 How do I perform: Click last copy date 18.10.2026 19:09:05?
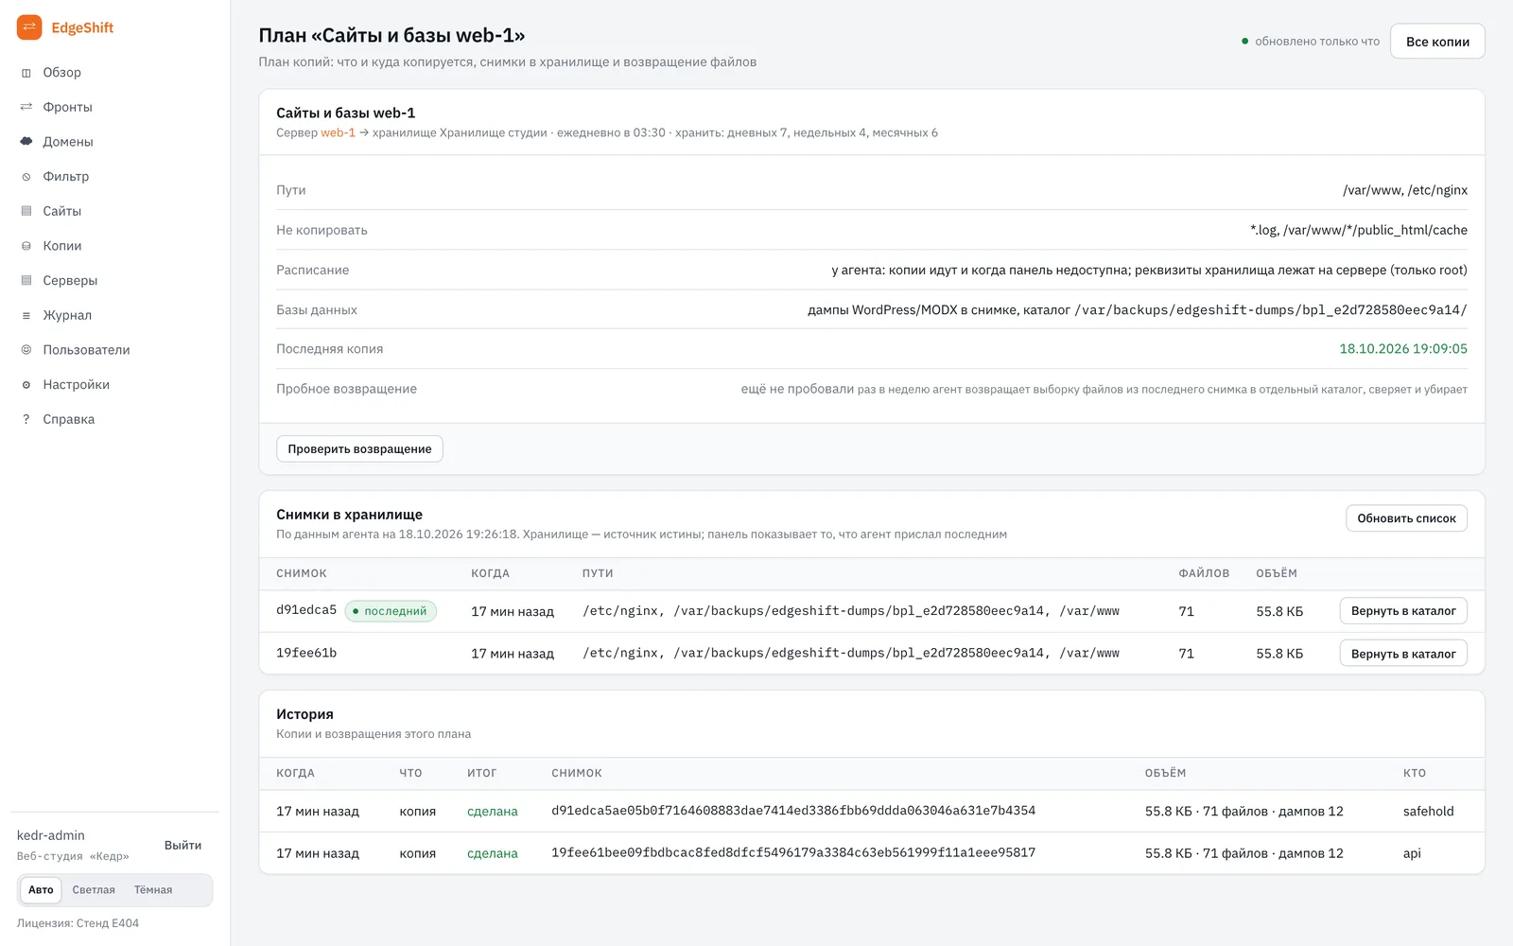click(x=1403, y=349)
